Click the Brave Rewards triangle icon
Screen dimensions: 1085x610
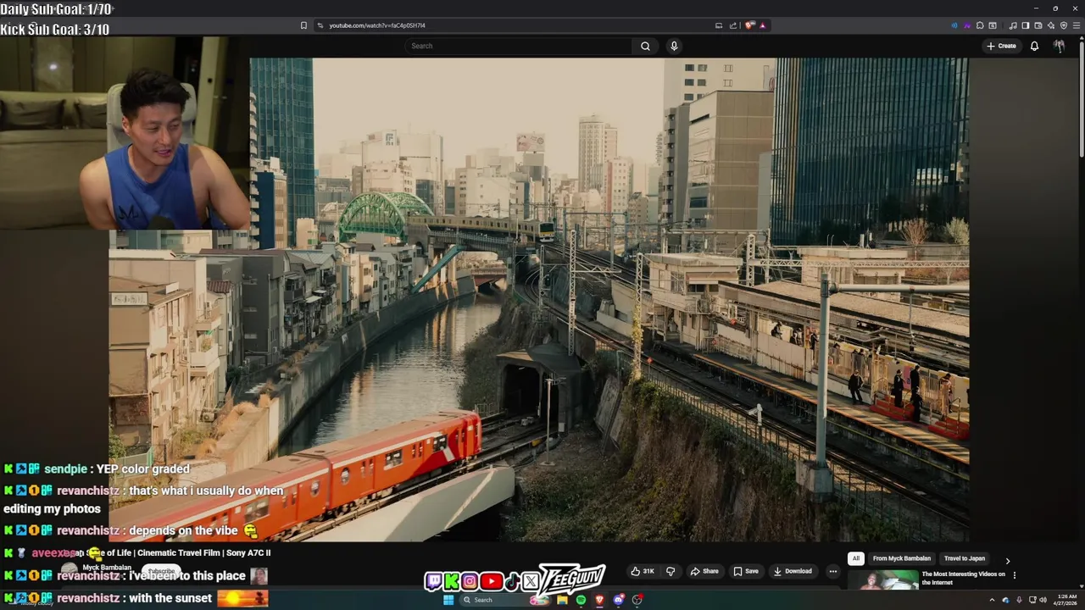pos(762,25)
